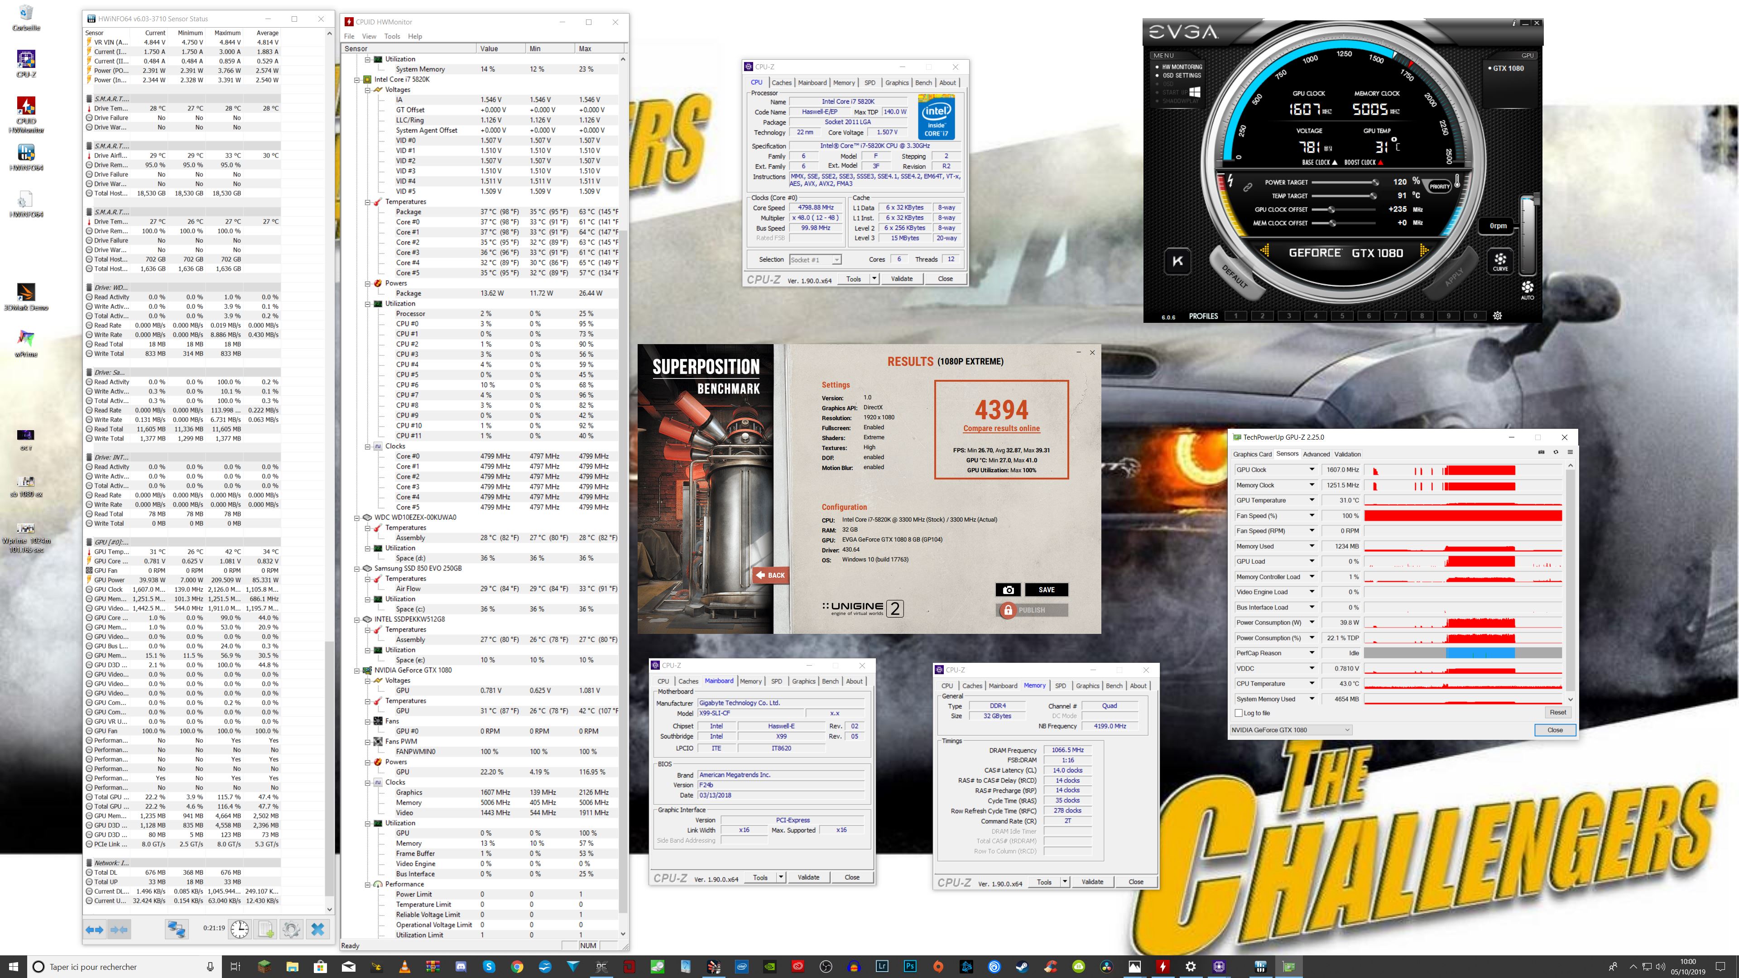Viewport: 1739px width, 978px height.
Task: Open the GPU-Z hamburger menu icon
Action: pos(1570,452)
